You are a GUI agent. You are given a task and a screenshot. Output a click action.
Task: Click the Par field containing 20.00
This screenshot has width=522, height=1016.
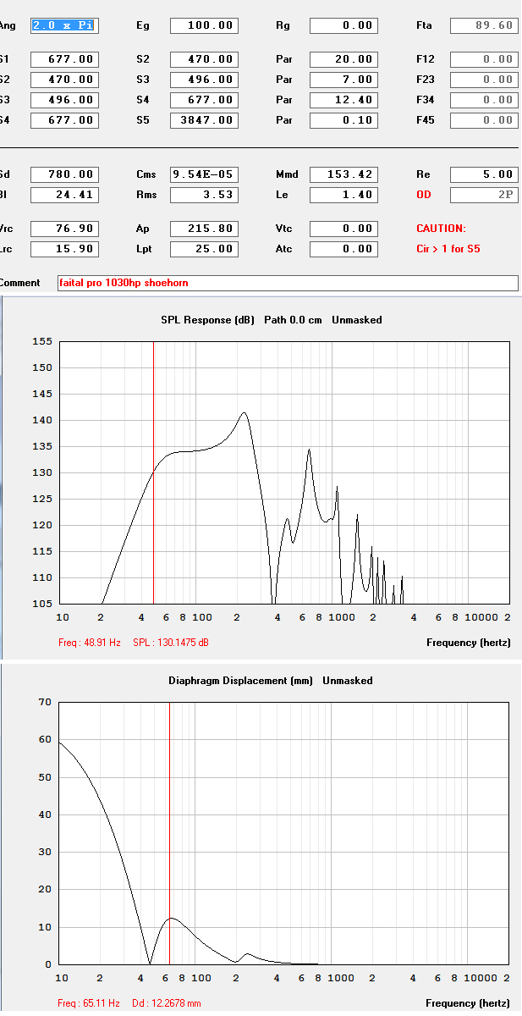[343, 59]
